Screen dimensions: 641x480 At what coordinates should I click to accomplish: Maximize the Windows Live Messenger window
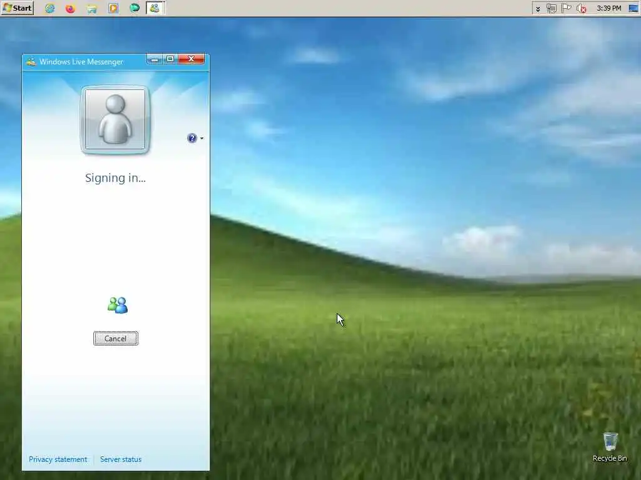pyautogui.click(x=170, y=59)
